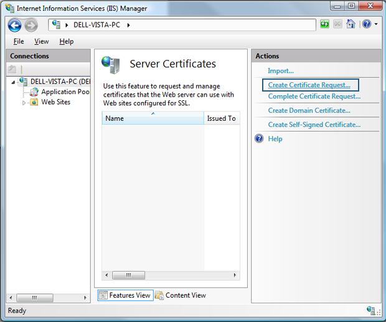Collapse the DELL-VISTA-PC server node
This screenshot has height=322, width=386.
click(x=13, y=82)
